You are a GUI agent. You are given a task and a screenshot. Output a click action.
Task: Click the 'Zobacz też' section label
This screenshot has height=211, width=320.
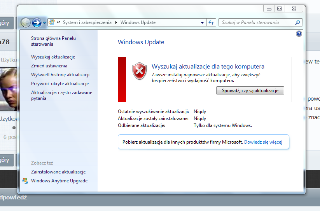42,163
